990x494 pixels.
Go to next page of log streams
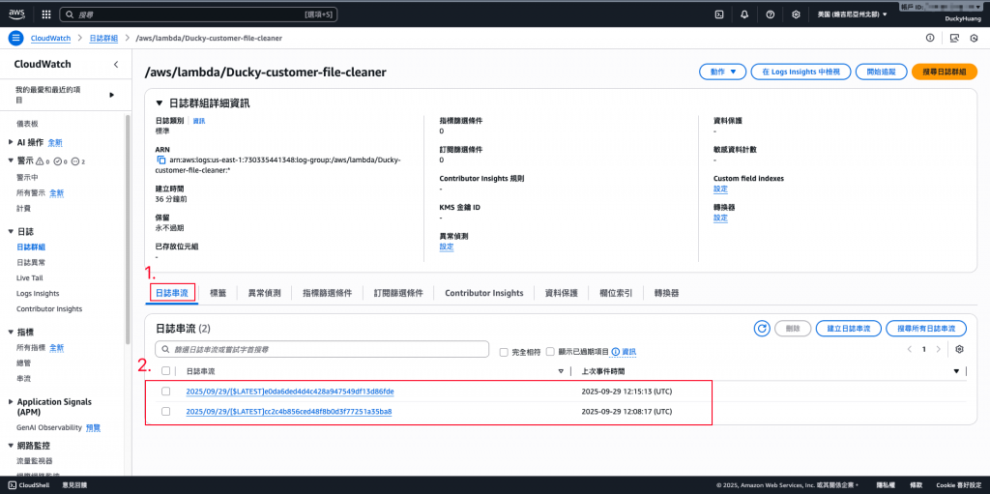(x=938, y=349)
